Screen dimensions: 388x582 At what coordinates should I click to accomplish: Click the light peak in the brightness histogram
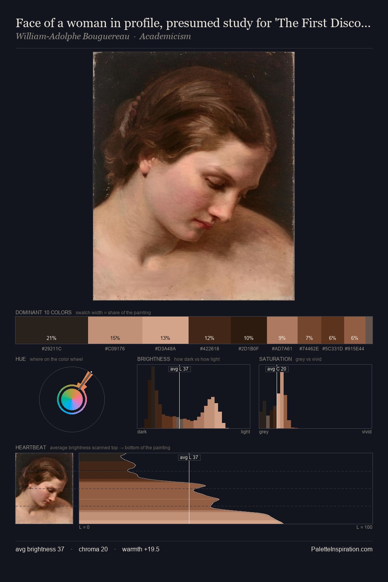(213, 413)
